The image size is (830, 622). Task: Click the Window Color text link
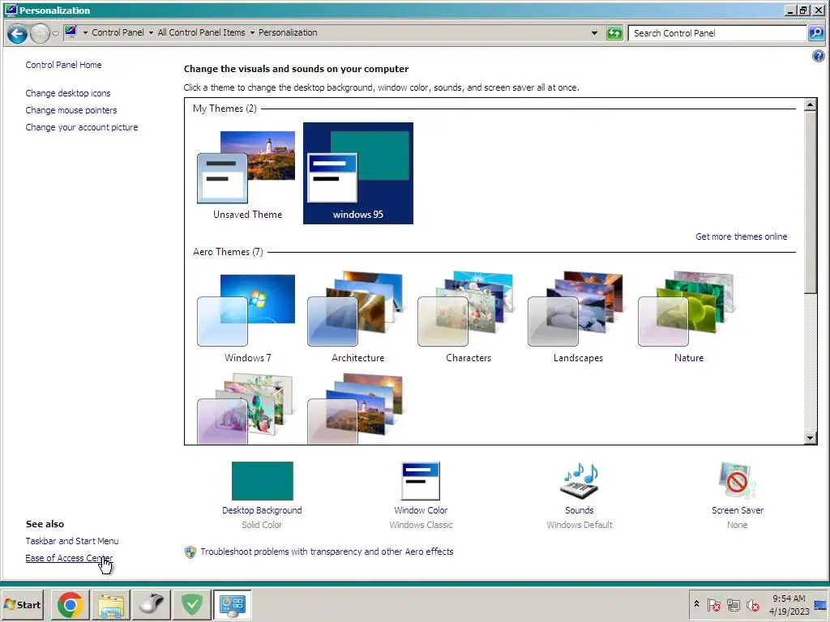click(421, 510)
